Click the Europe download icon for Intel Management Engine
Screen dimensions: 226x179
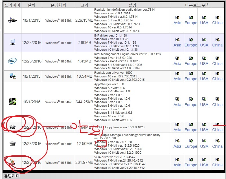click(x=191, y=58)
